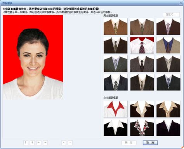Open the 自定义 custom button
The width and height of the screenshot is (184, 149).
(171, 14)
